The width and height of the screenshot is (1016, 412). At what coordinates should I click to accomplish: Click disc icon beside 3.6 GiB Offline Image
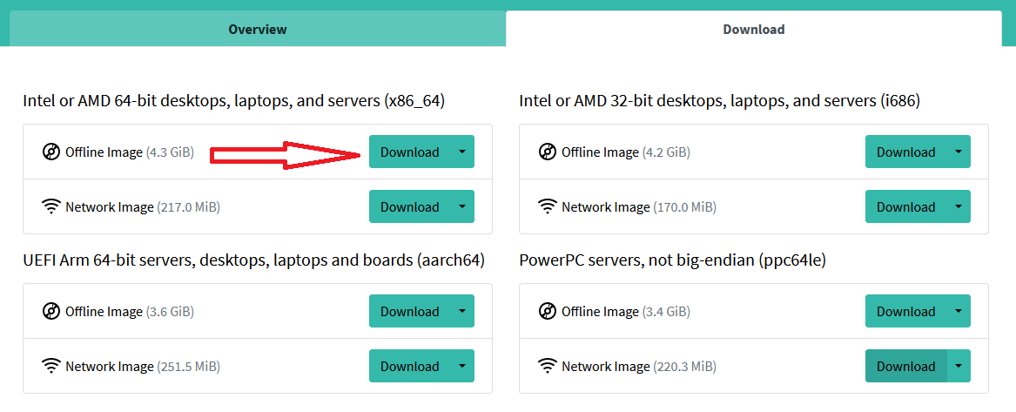50,312
